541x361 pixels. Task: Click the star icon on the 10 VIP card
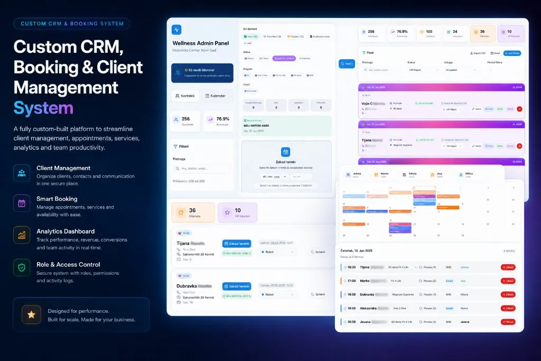[227, 212]
